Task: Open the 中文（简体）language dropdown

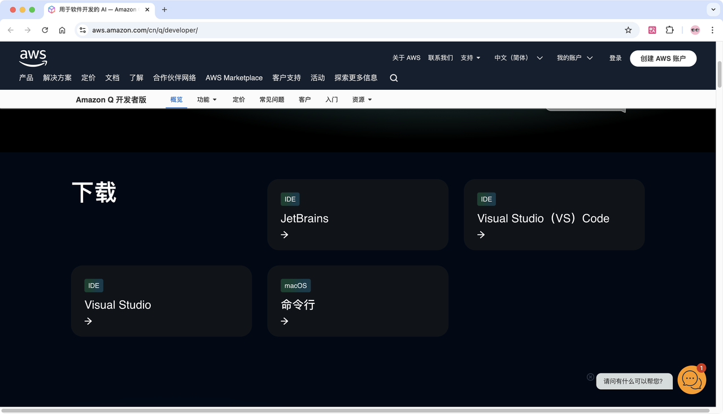Action: coord(519,58)
